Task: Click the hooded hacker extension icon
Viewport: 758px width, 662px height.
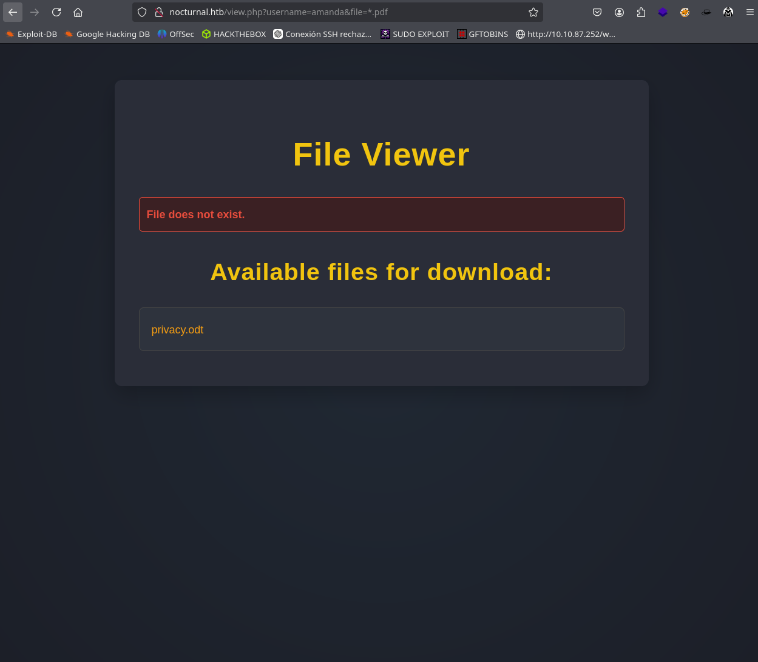Action: click(728, 12)
